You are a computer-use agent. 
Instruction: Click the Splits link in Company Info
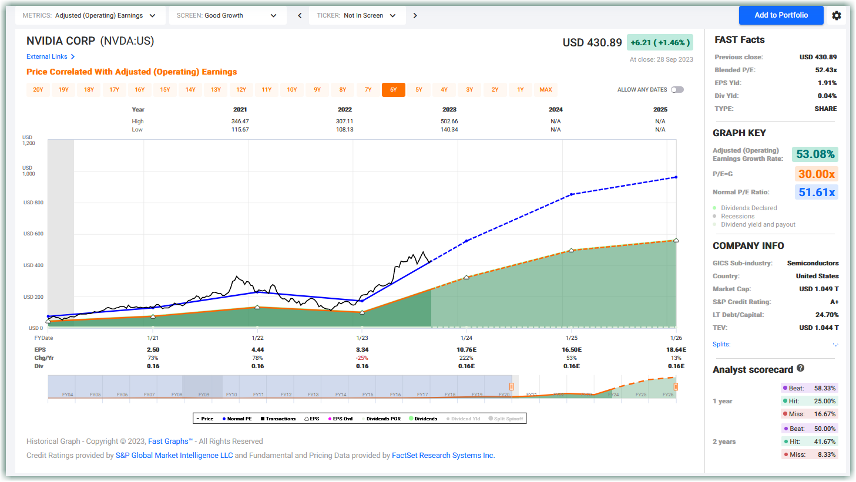721,344
